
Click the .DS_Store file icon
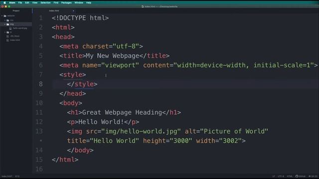8,36
